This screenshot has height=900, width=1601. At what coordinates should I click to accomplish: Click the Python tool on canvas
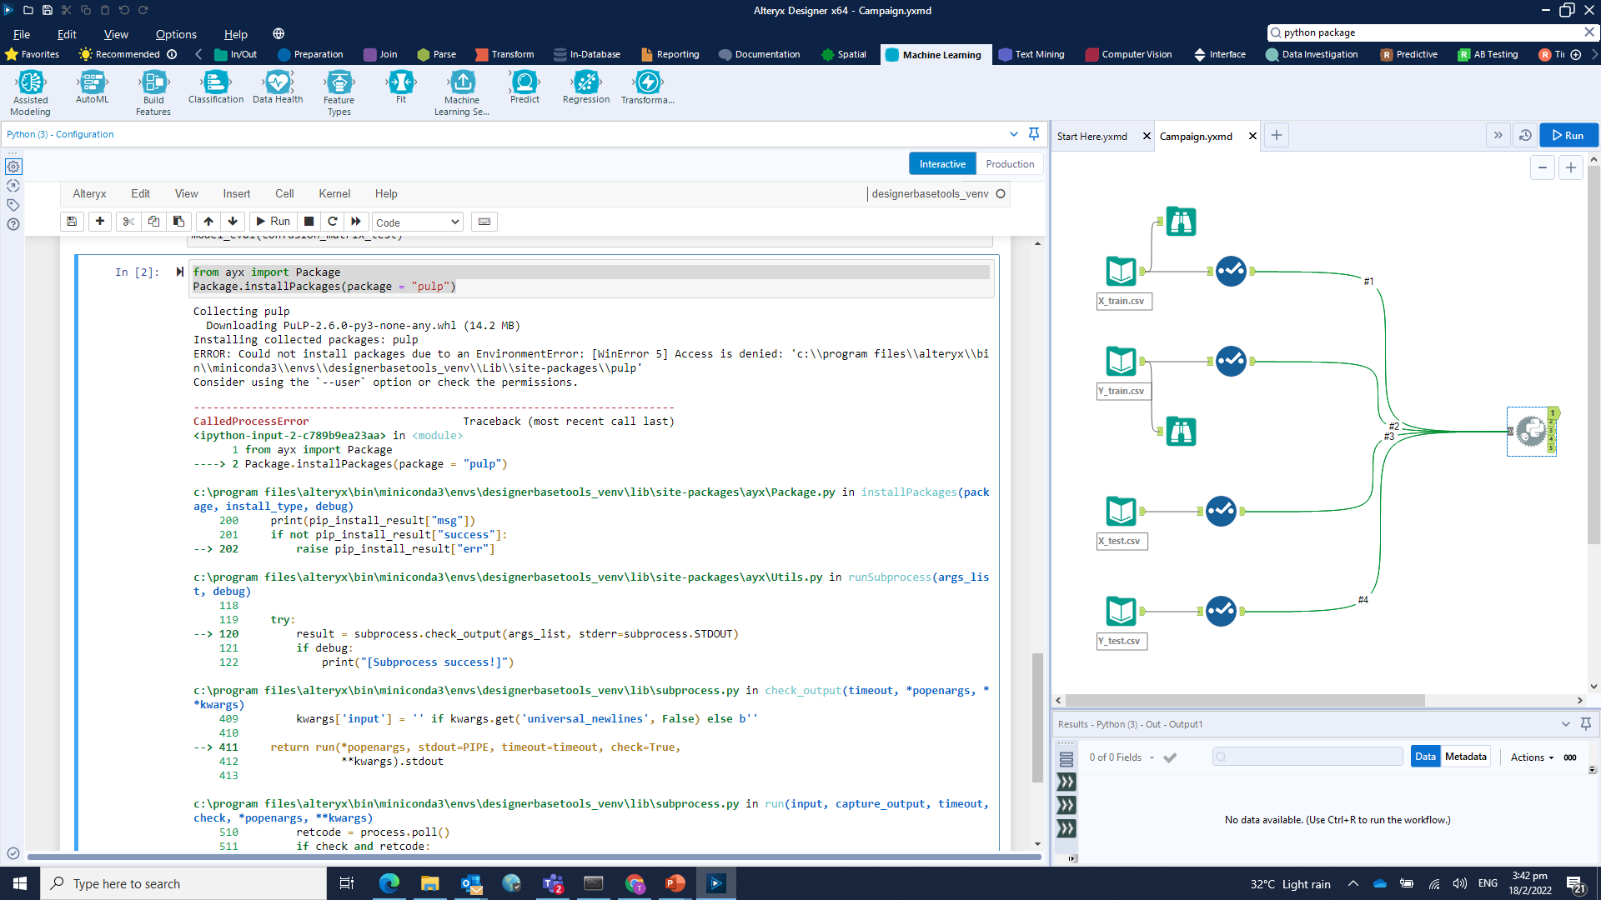point(1531,432)
